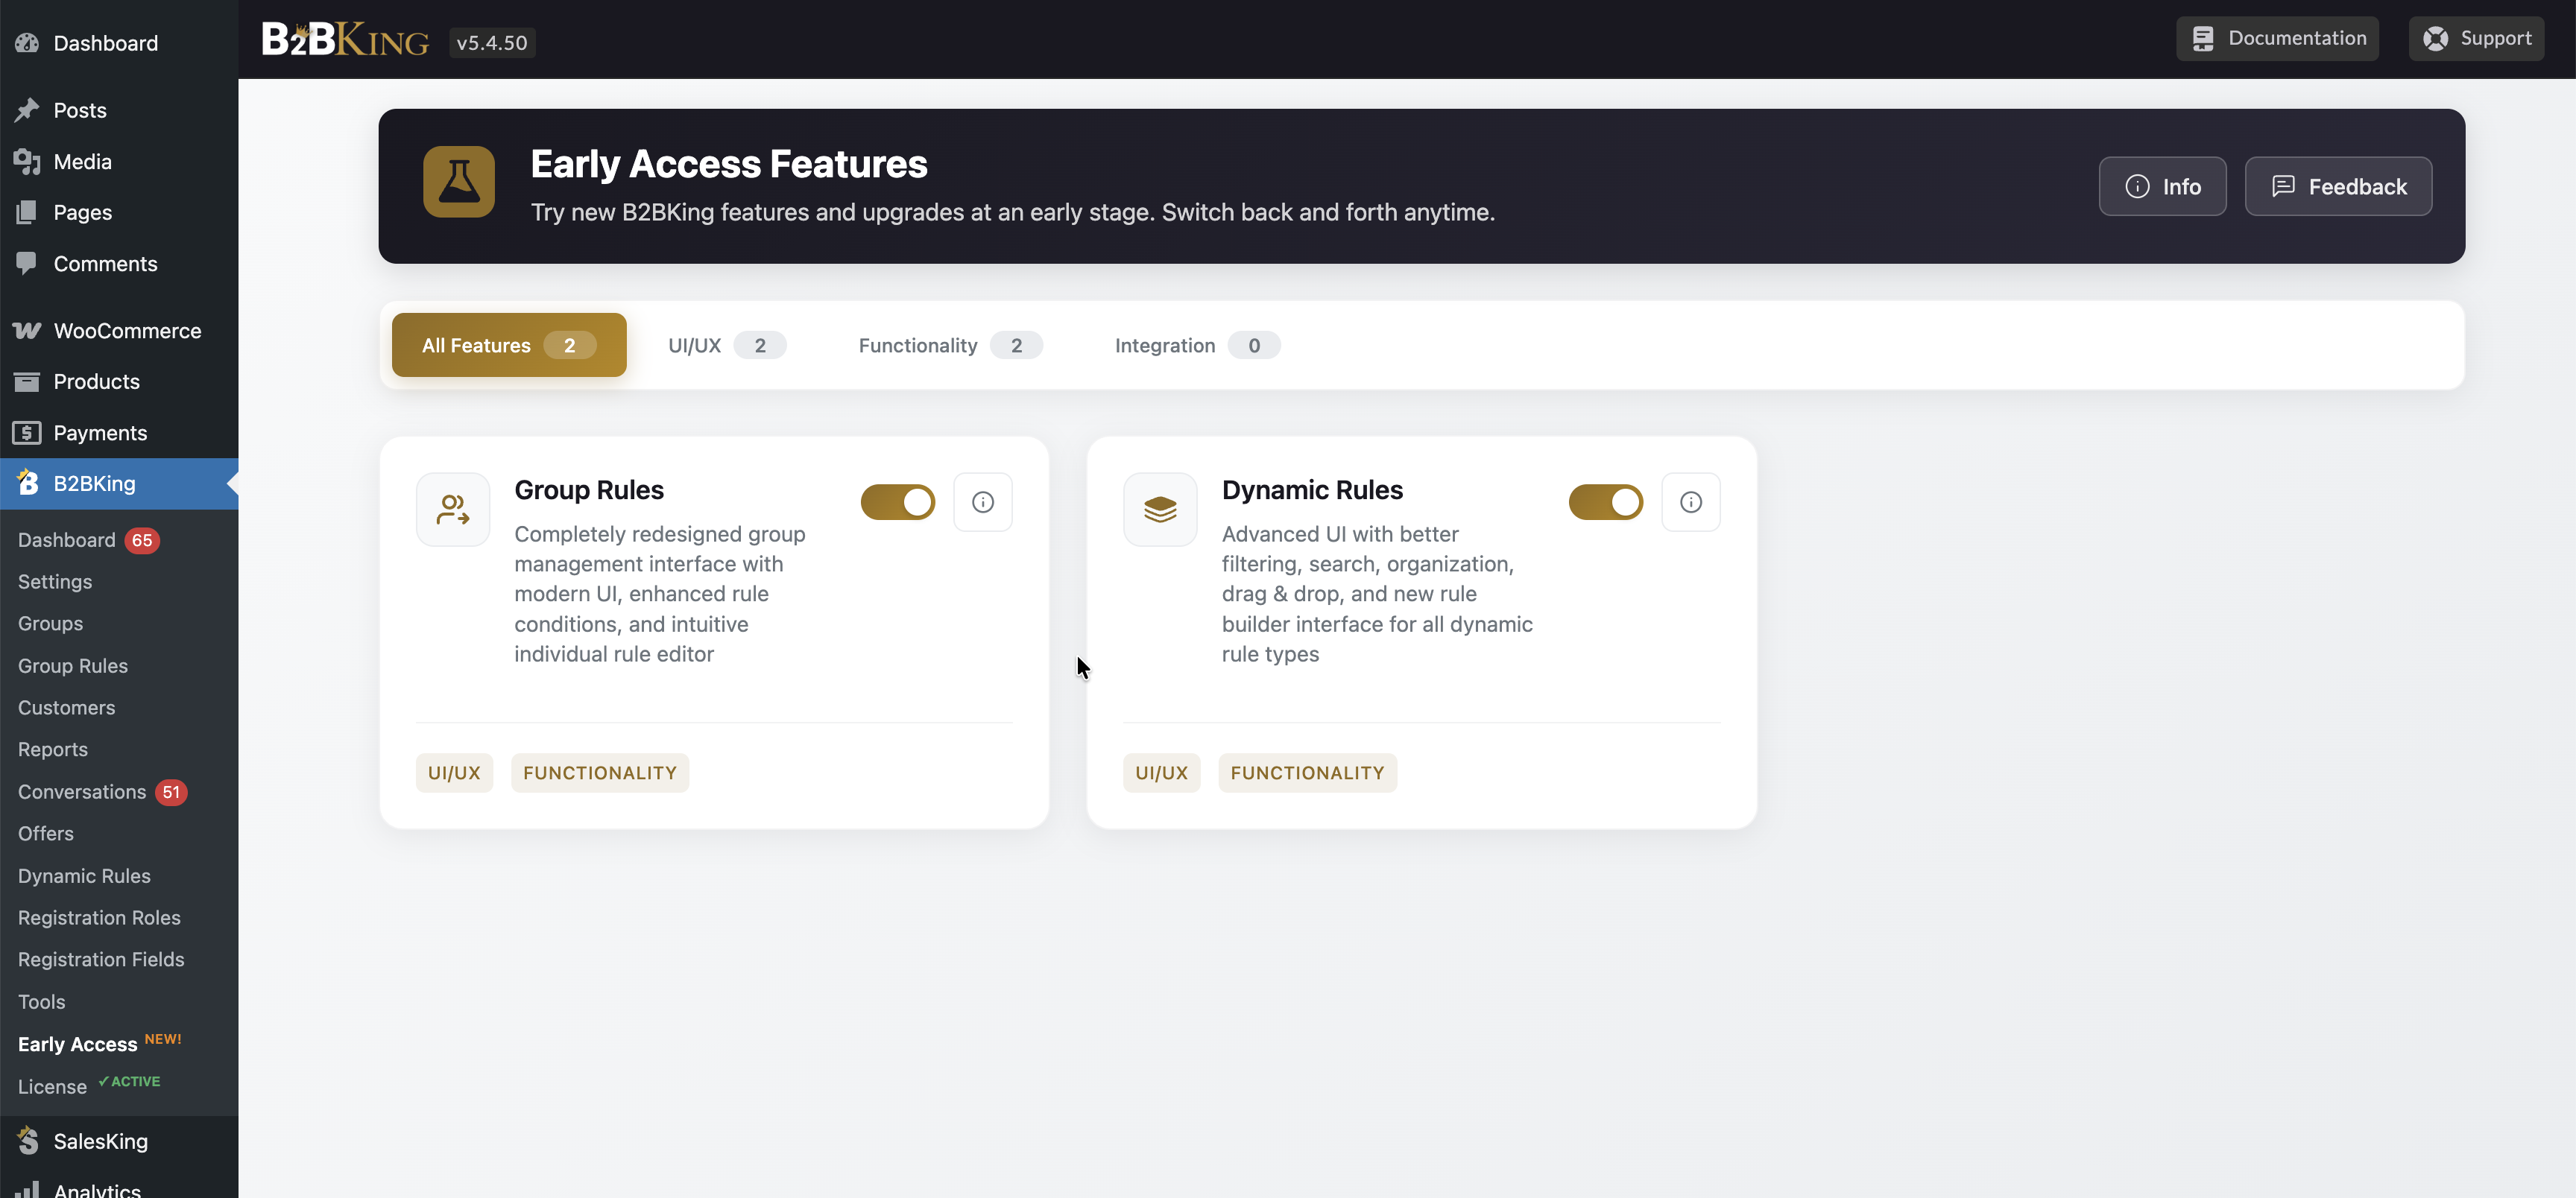
Task: Select the All Features tab
Action: 508,346
